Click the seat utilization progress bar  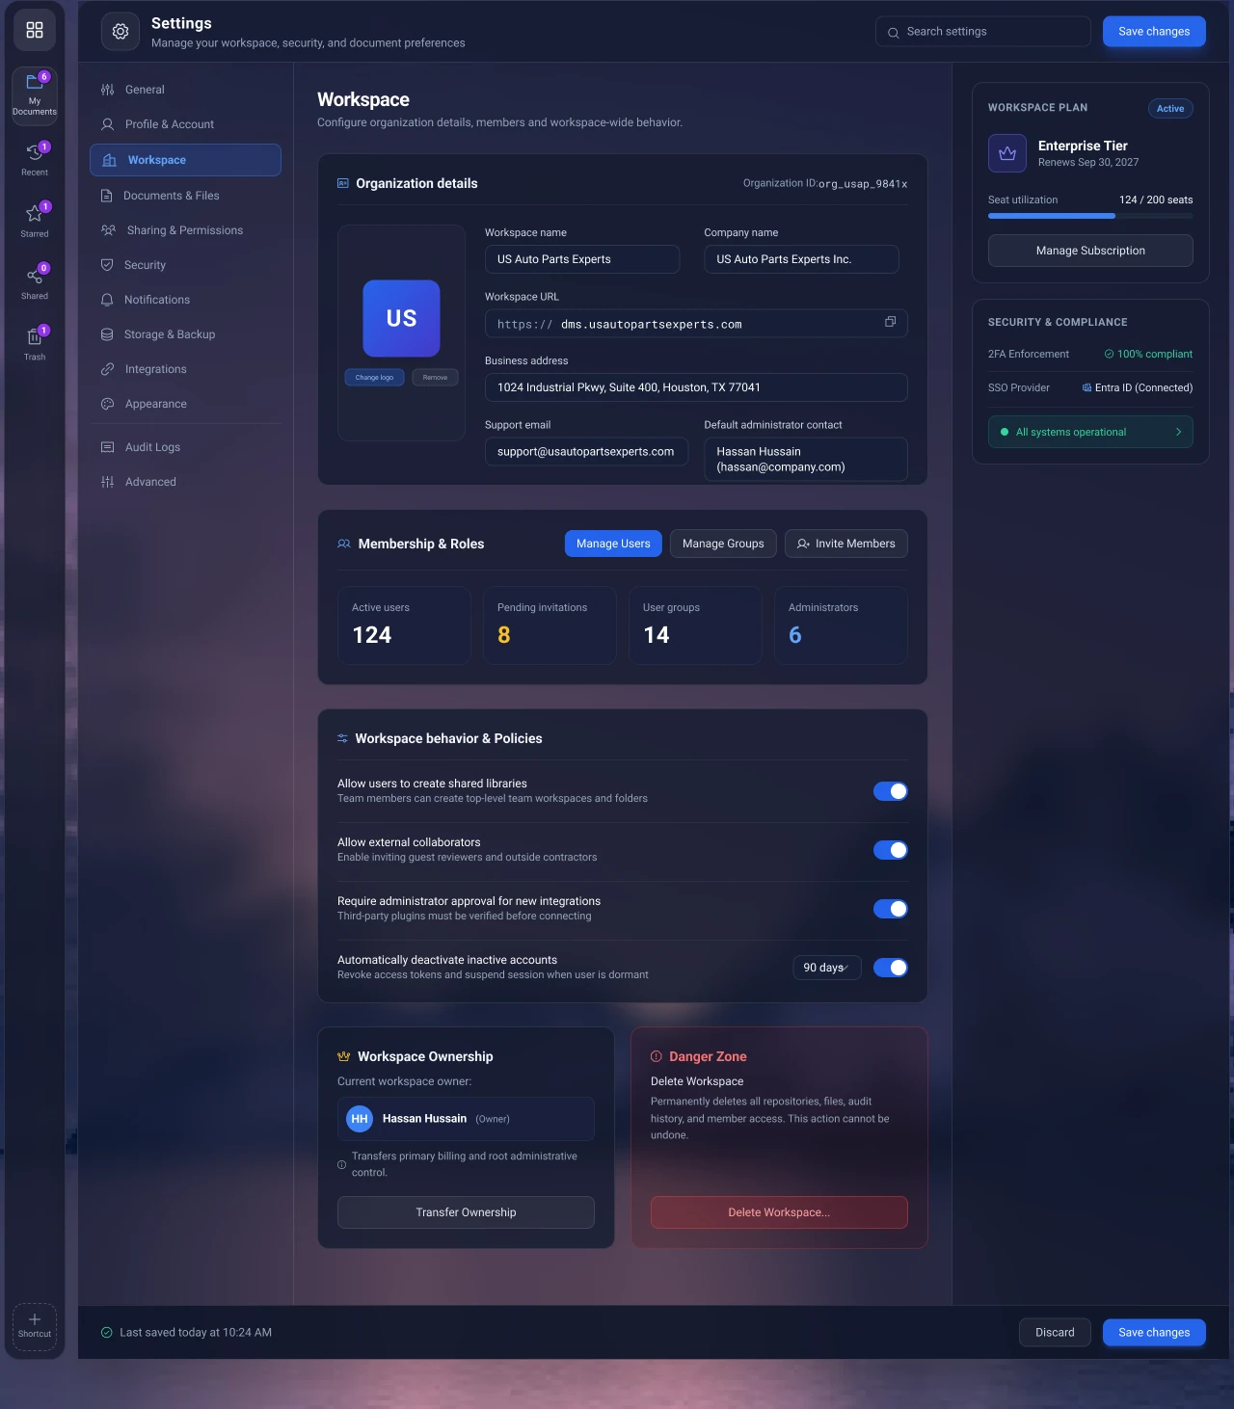tap(1090, 216)
